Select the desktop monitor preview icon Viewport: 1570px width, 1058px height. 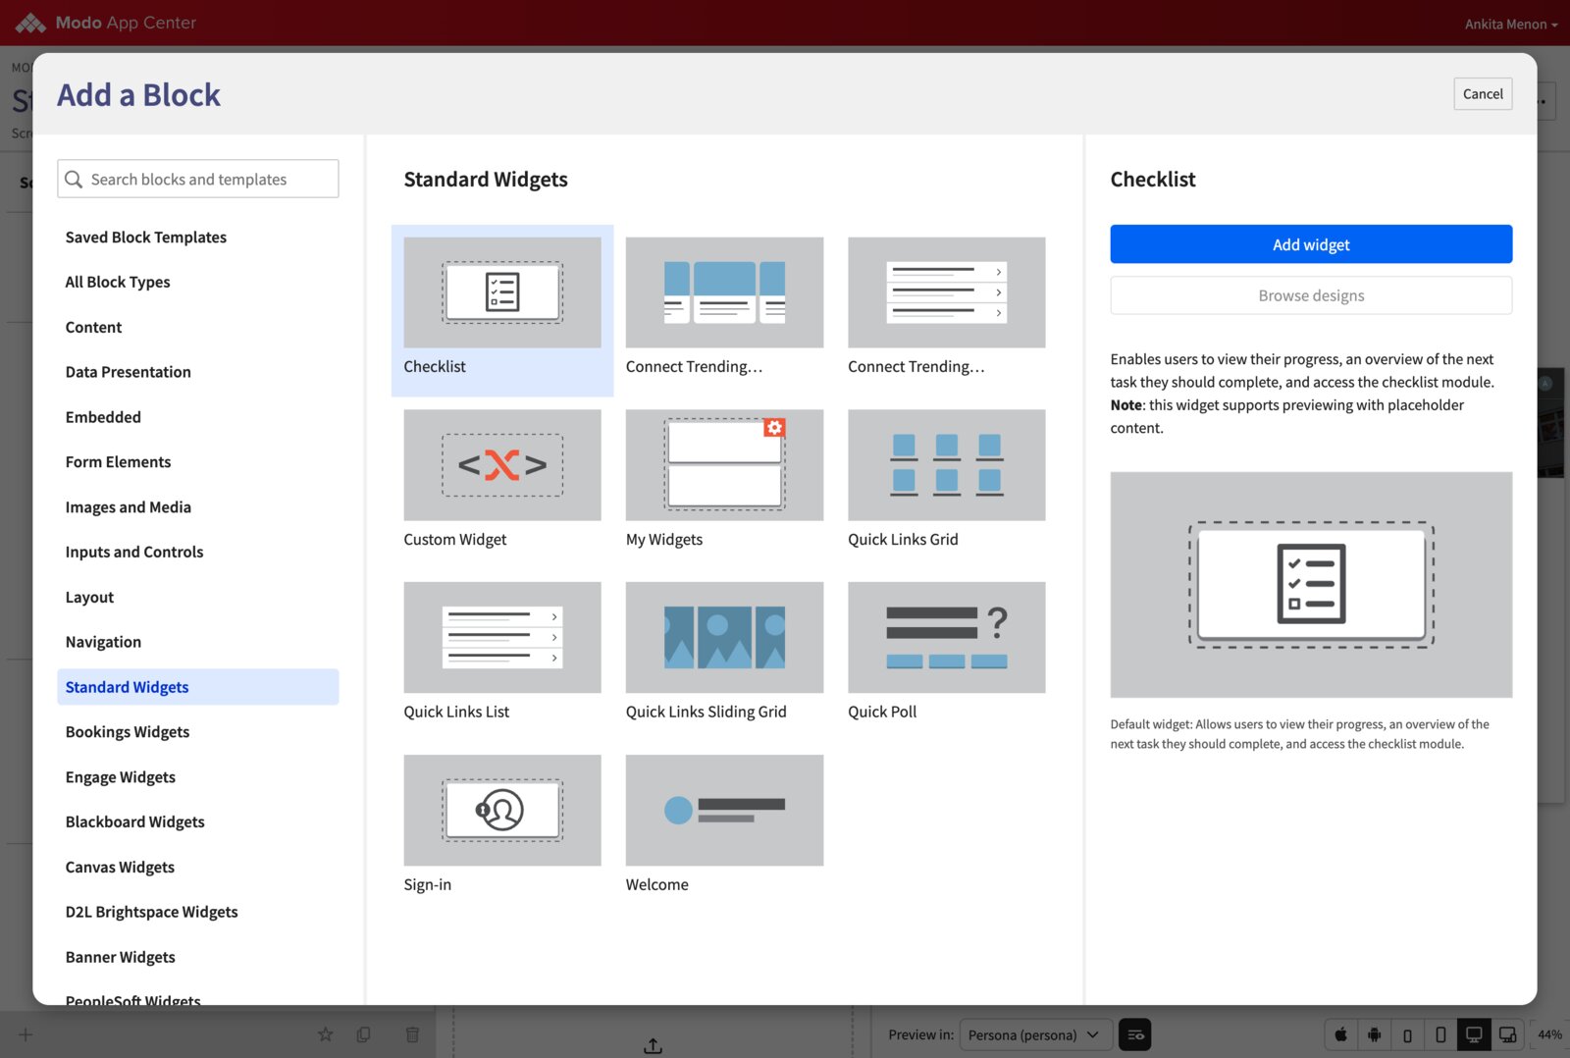coord(1474,1034)
